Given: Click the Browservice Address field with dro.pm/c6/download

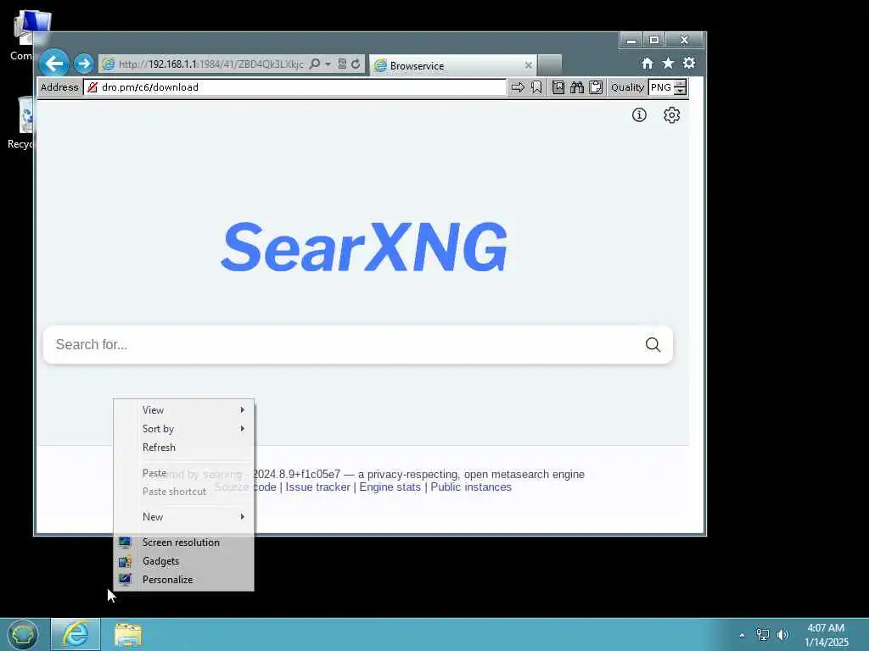Looking at the screenshot, I should [x=294, y=87].
